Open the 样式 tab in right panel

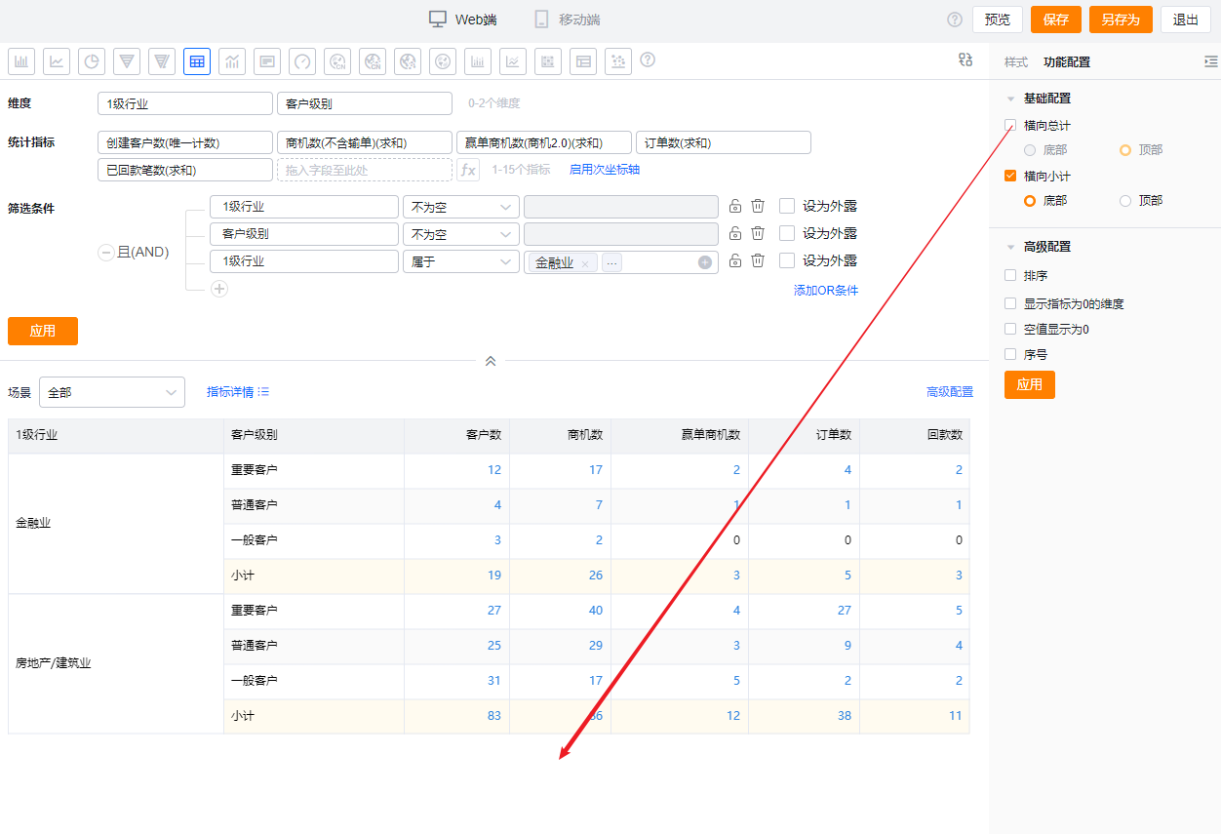[1015, 62]
